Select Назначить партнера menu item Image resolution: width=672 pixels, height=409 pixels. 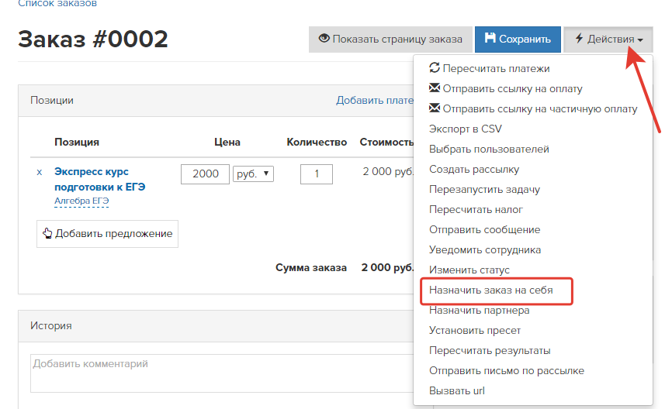479,310
